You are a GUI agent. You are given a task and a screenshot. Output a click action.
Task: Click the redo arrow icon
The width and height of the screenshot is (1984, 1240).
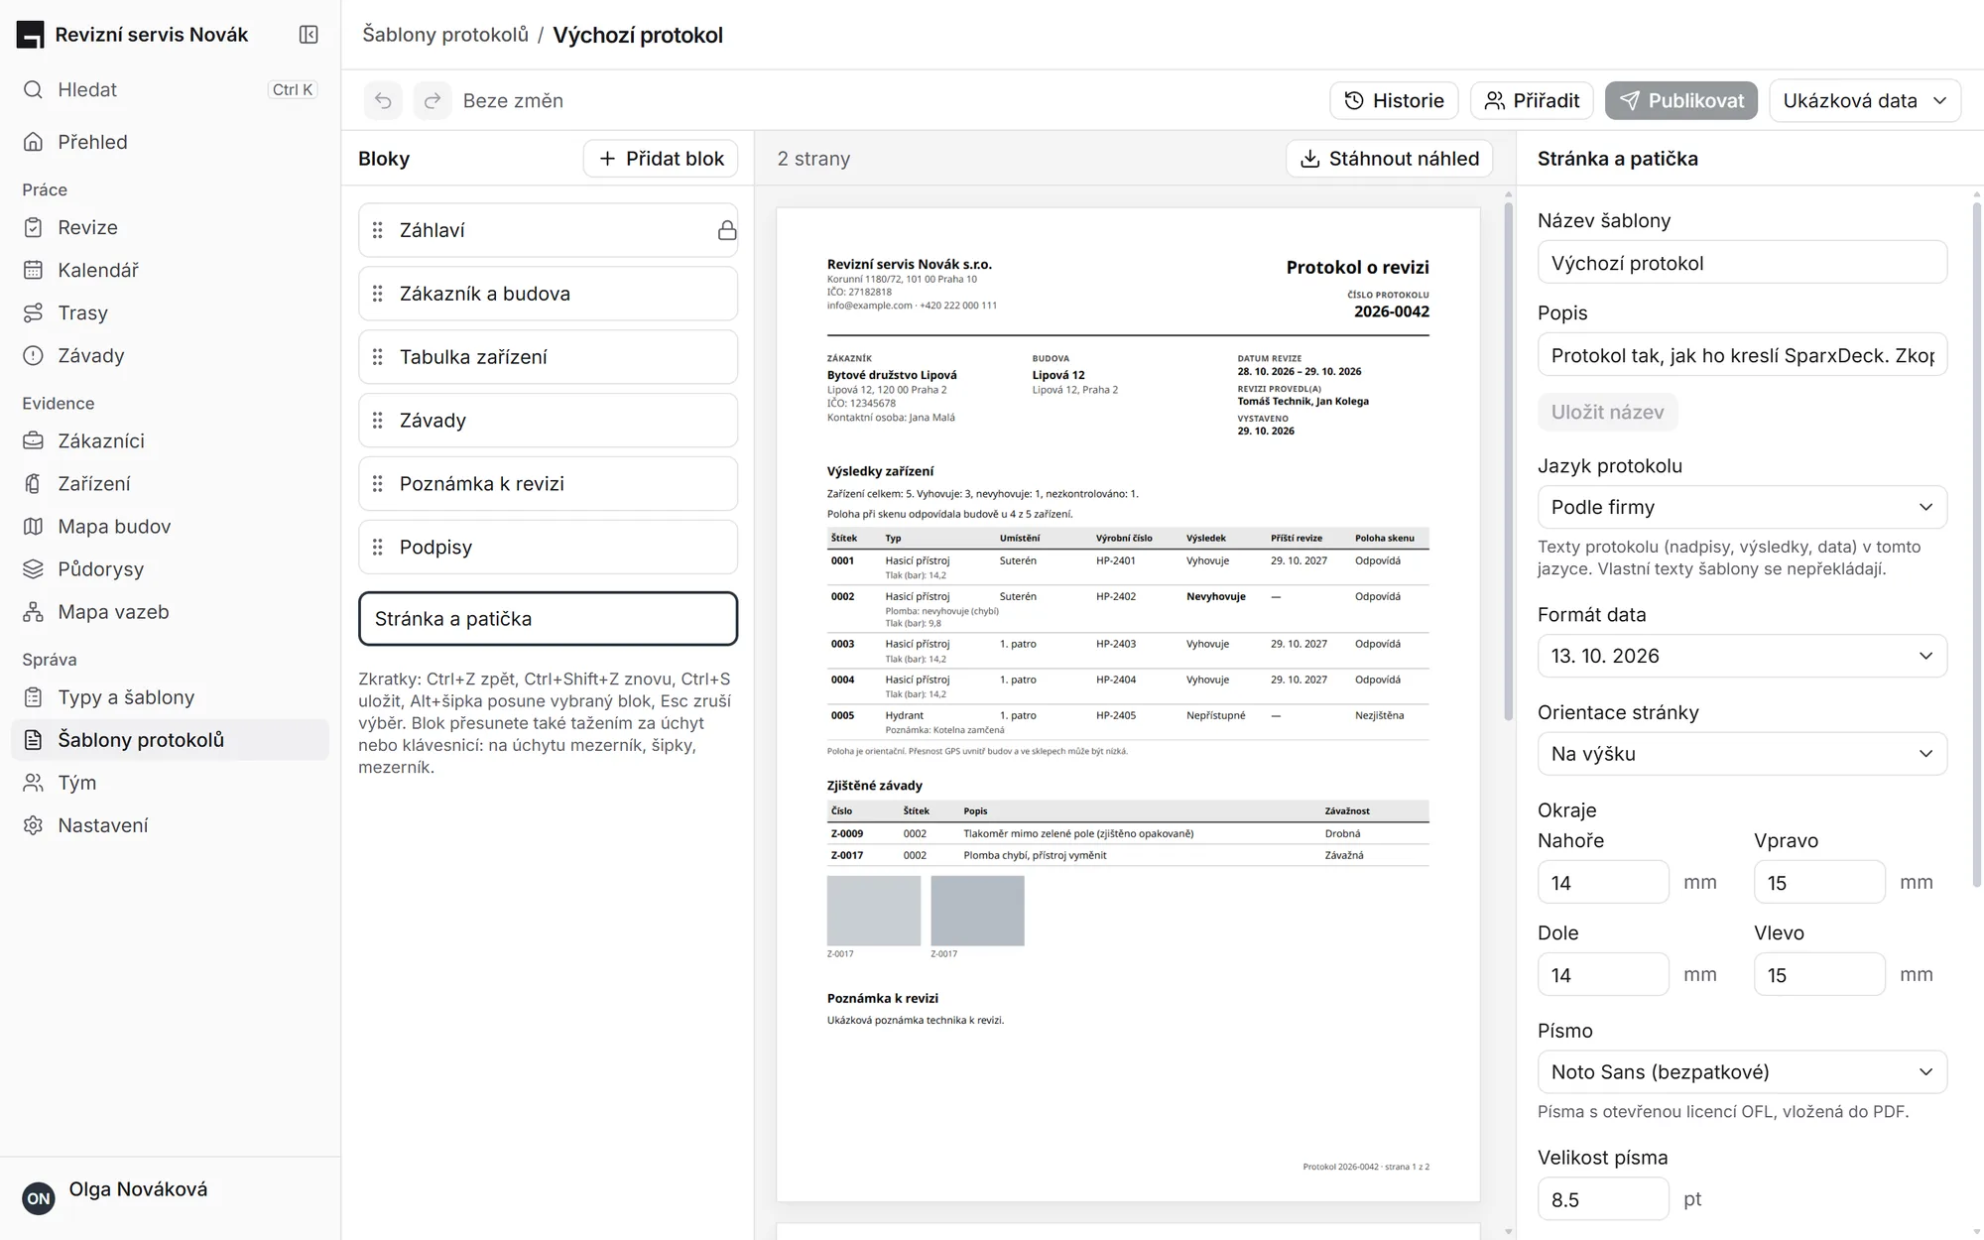coord(433,100)
